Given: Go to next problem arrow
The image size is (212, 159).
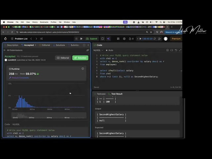Looking at the screenshot, I should tap(36, 39).
